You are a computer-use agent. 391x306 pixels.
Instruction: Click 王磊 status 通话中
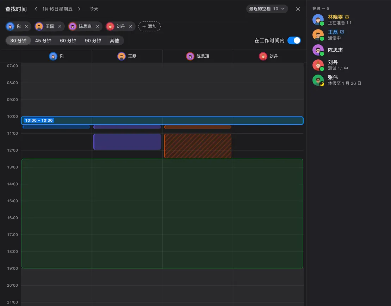[x=334, y=38]
